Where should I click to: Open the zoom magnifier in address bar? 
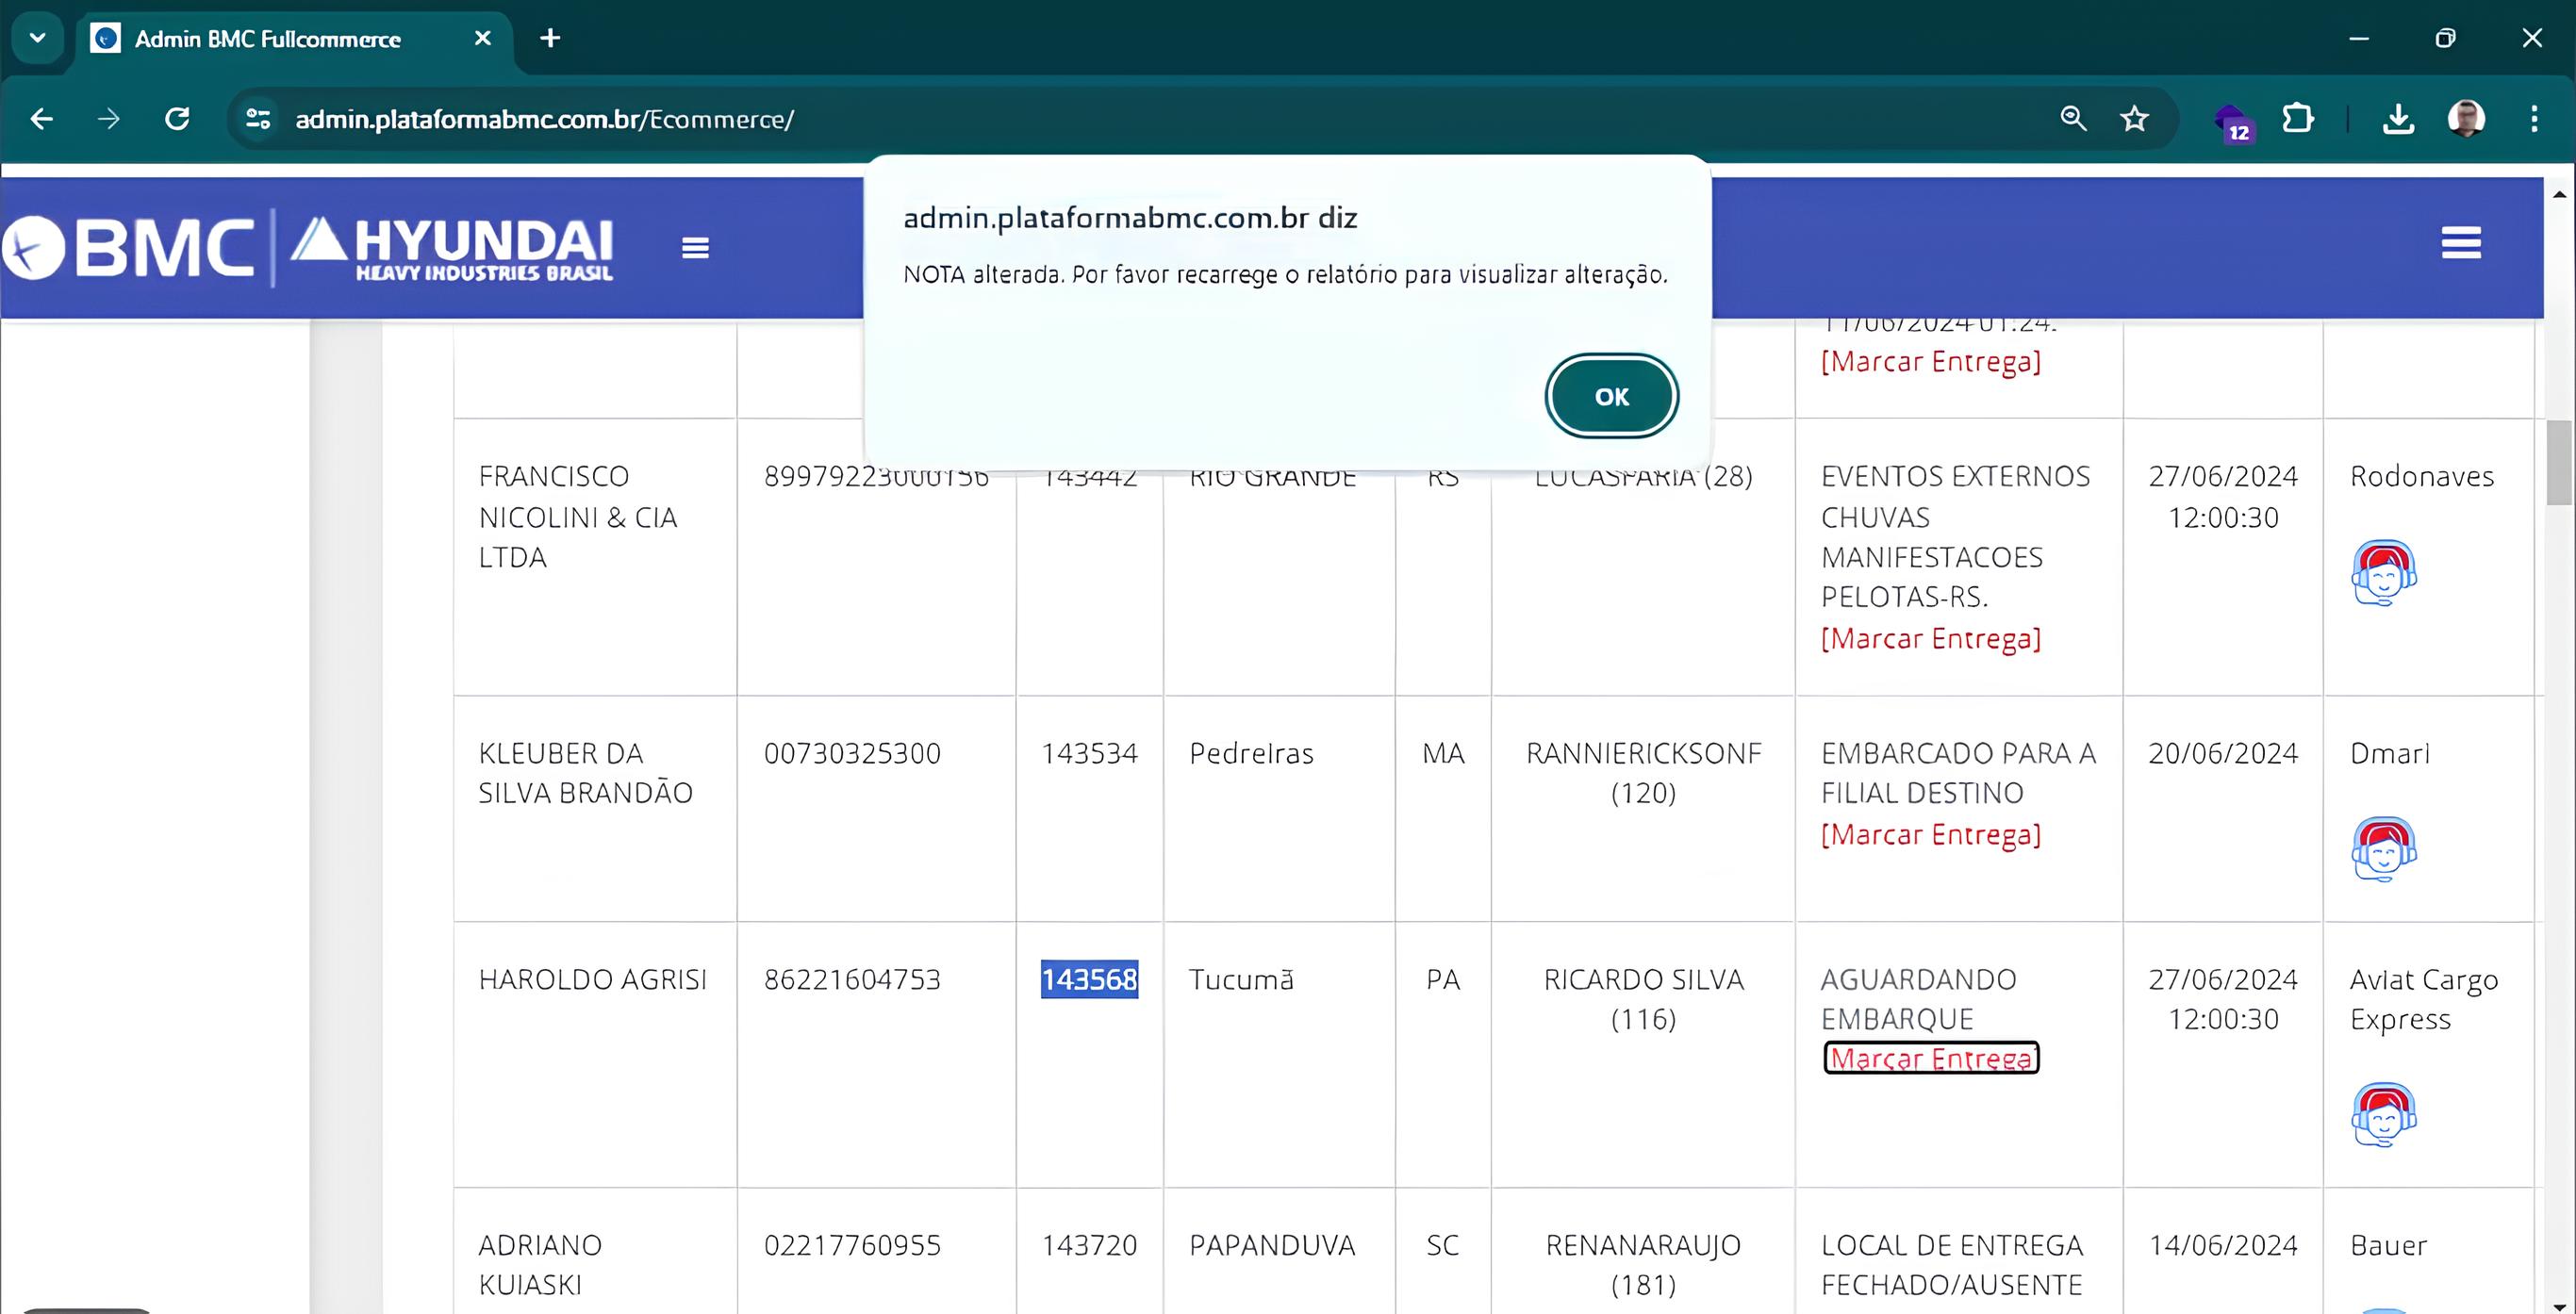(2073, 119)
